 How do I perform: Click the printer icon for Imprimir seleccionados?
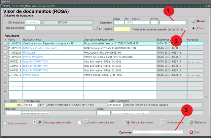tap(86, 122)
